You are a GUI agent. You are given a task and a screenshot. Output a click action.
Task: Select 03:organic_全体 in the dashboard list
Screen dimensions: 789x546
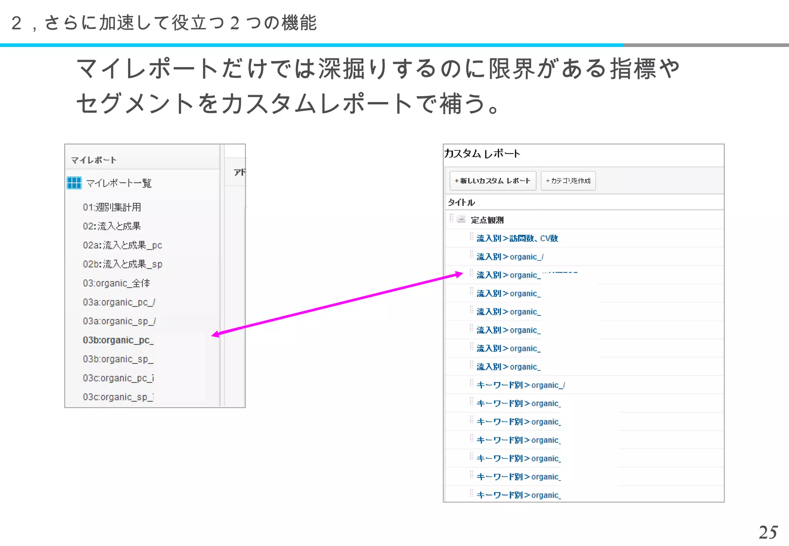coord(116,283)
